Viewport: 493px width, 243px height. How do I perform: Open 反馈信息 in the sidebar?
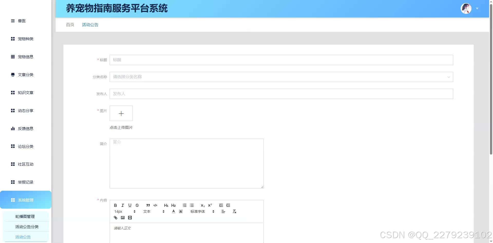(x=26, y=128)
